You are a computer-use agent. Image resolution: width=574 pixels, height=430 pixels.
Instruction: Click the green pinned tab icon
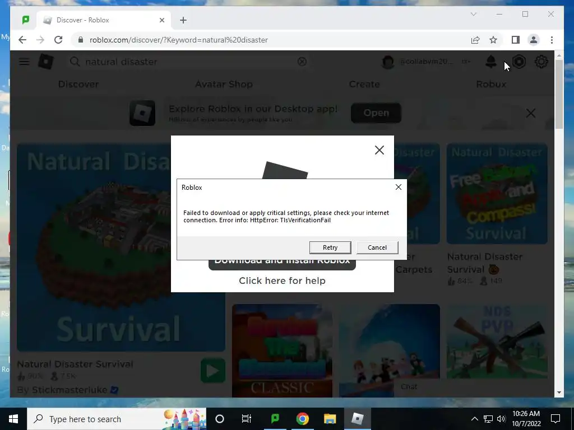point(26,20)
